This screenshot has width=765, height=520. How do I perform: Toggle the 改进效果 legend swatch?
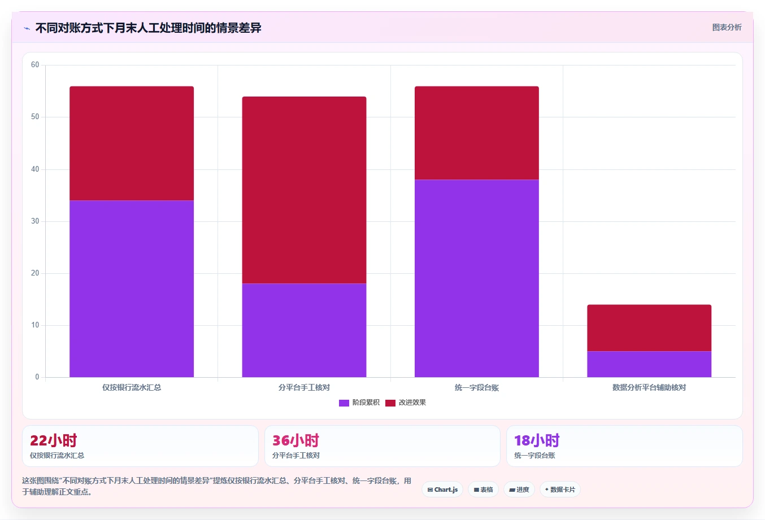pyautogui.click(x=390, y=403)
